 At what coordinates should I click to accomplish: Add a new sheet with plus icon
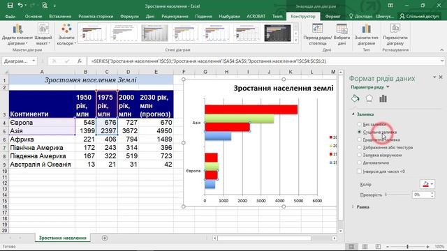click(x=105, y=238)
